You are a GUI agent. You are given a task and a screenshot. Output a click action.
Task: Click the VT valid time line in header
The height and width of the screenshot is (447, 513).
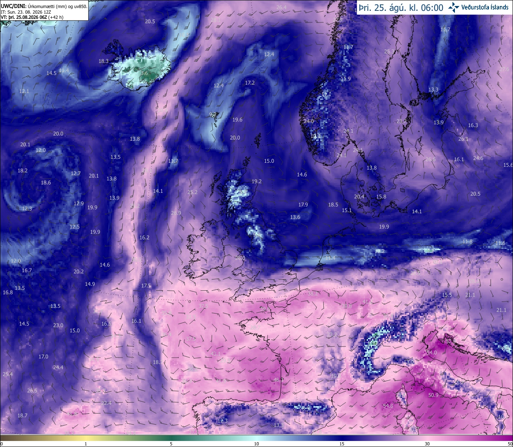32,17
